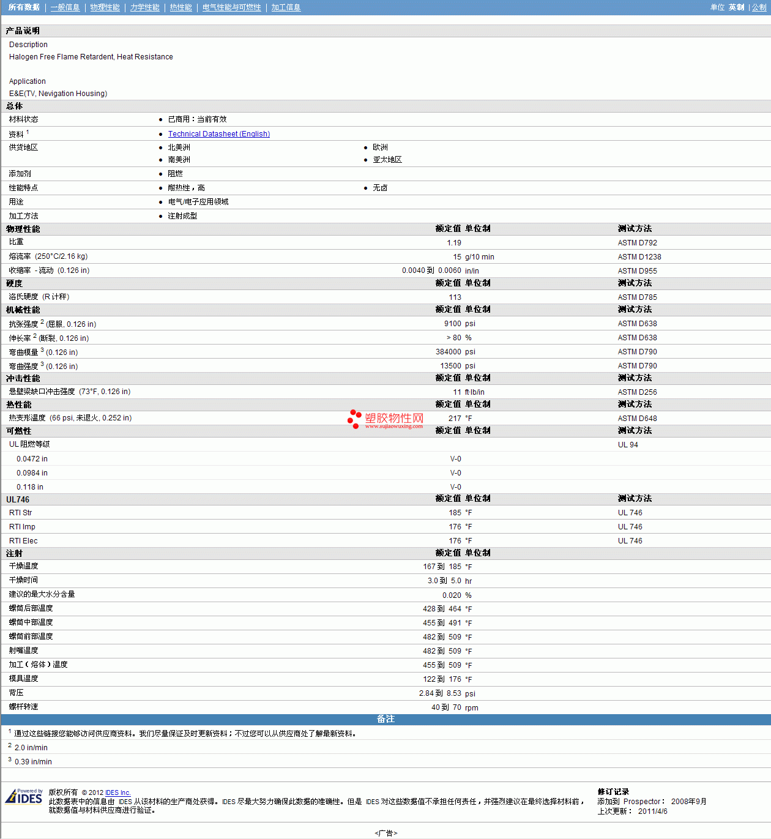Click the 电气/电子应用领域 usage value
This screenshot has width=771, height=839.
198,202
